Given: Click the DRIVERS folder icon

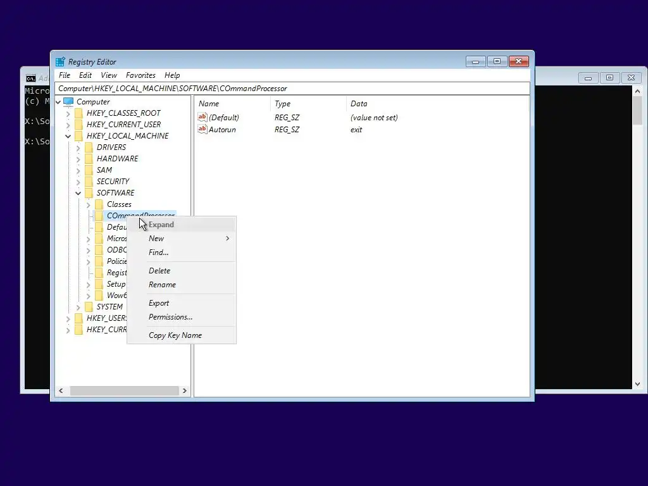Looking at the screenshot, I should pyautogui.click(x=89, y=147).
